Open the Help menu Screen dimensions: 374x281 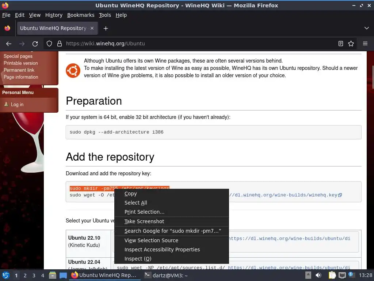[x=121, y=15]
